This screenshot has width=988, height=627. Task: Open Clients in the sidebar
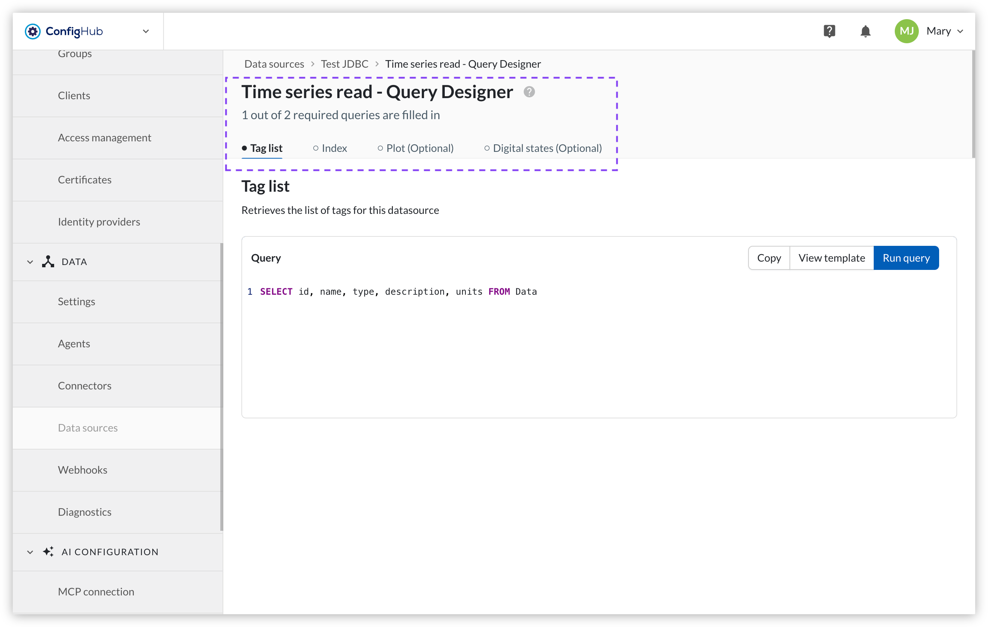(118, 95)
